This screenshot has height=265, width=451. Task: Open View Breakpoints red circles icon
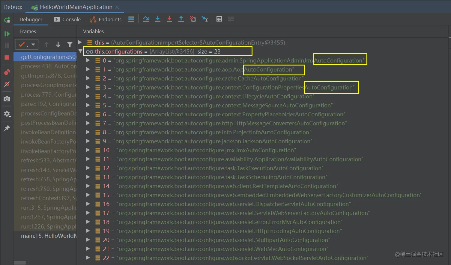click(7, 72)
